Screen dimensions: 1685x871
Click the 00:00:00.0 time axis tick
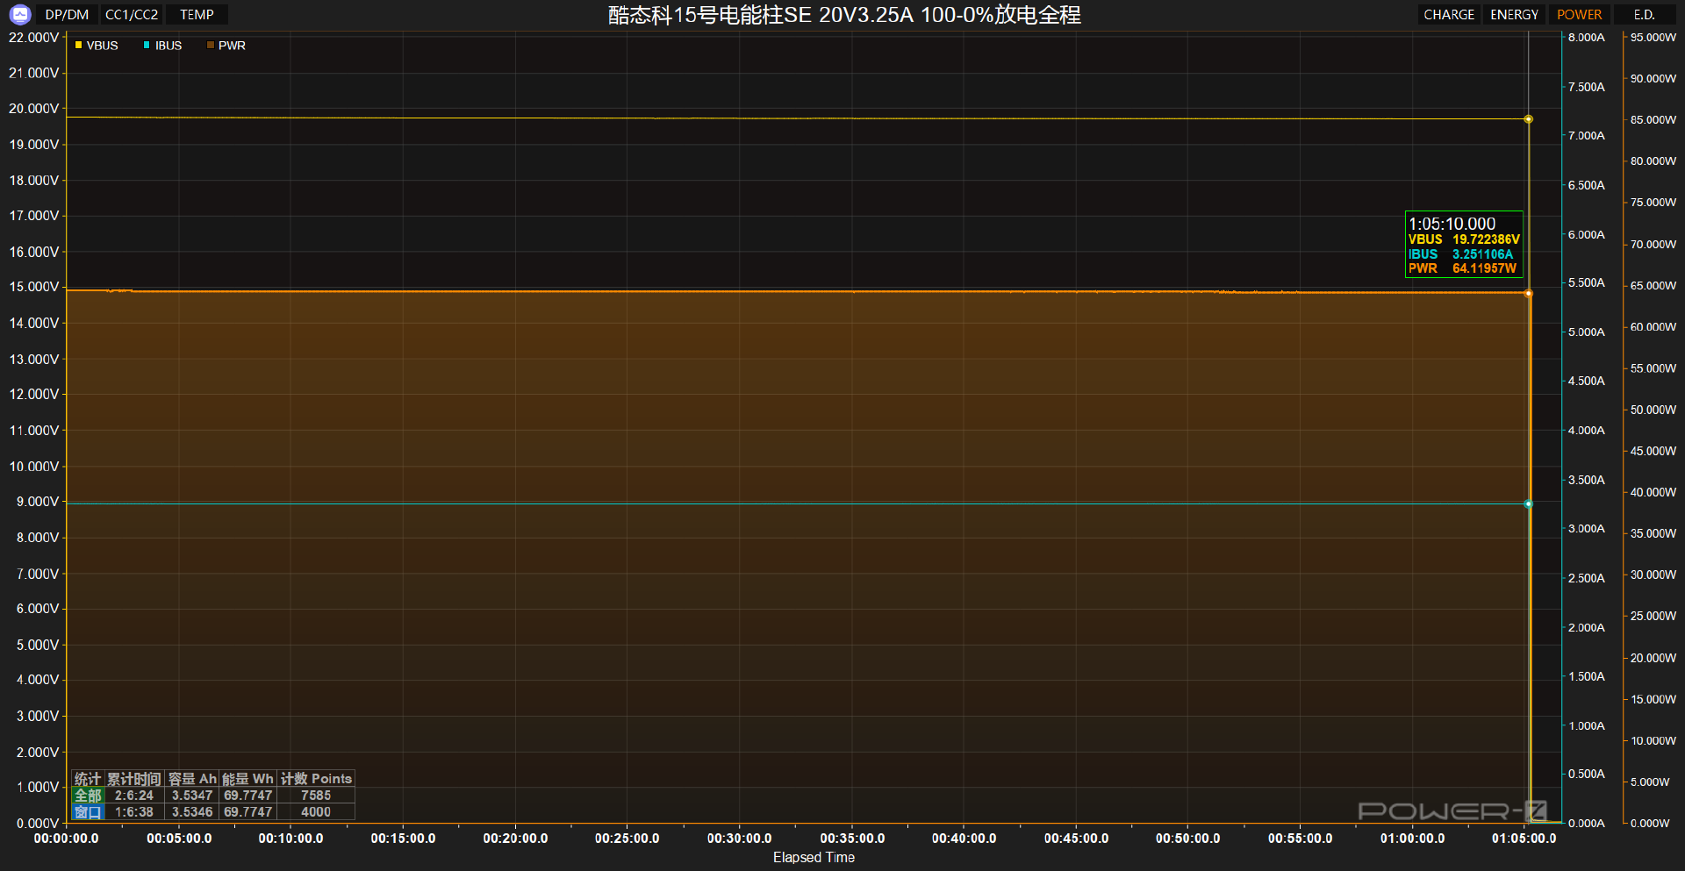pos(67,839)
